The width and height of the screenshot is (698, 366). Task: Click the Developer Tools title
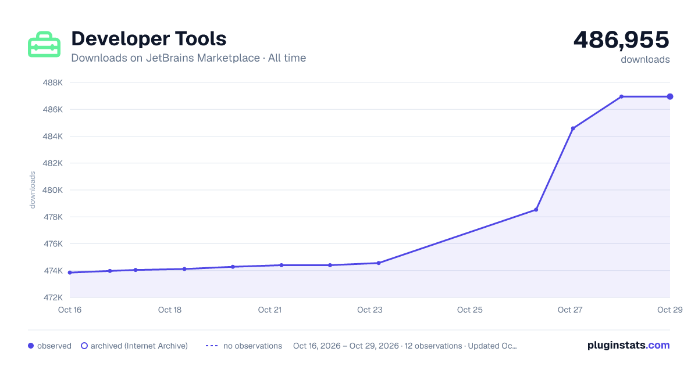pos(148,38)
